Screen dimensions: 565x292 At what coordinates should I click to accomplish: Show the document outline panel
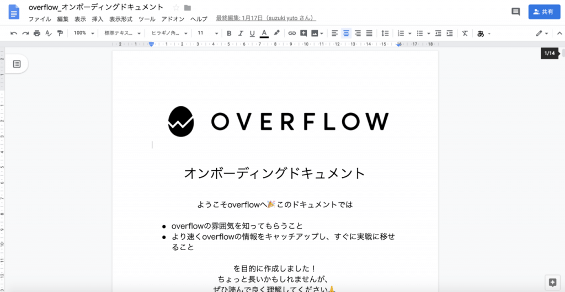17,64
